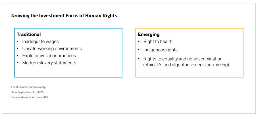The height and width of the screenshot is (116, 258).
Task: Click Unsafe working environments text
Action: click(52, 49)
